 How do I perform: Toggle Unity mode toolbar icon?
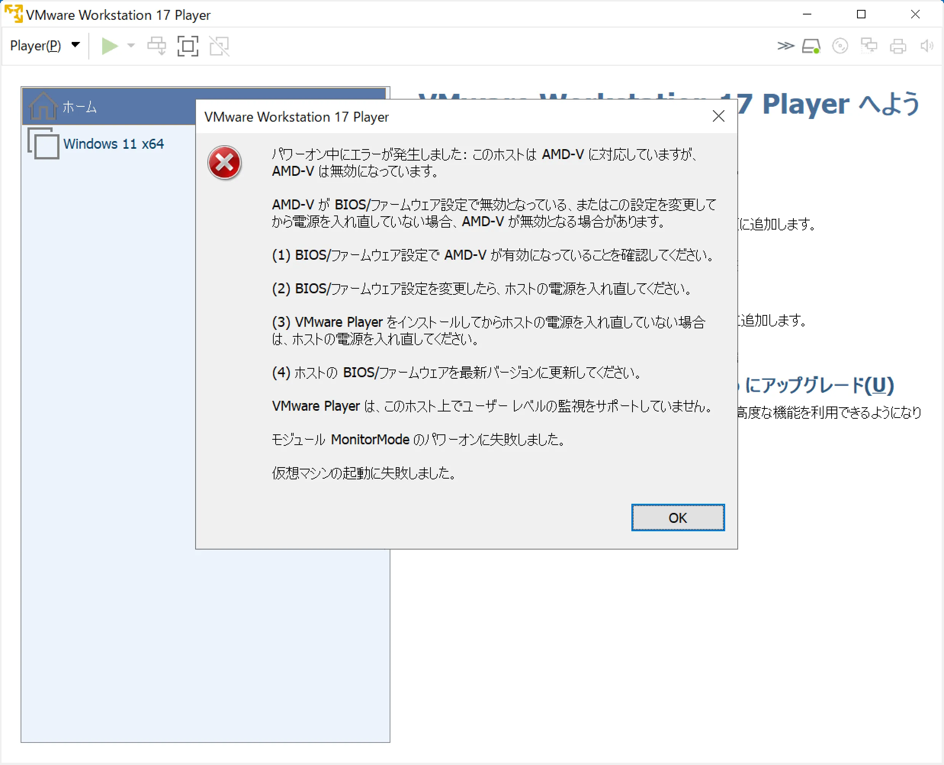[x=219, y=46]
